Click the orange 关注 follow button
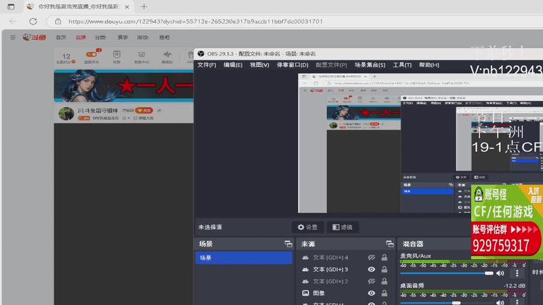543x305 pixels. click(x=144, y=110)
